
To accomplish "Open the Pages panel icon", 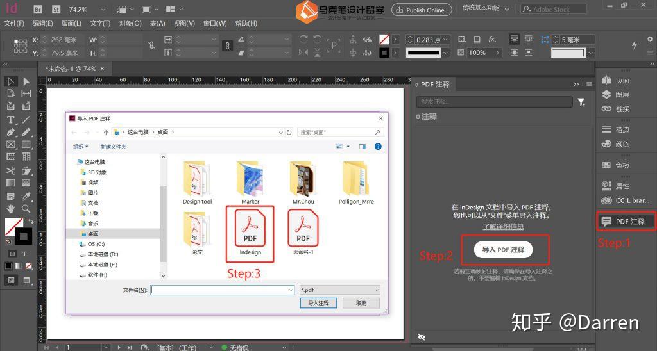I will pyautogui.click(x=606, y=80).
